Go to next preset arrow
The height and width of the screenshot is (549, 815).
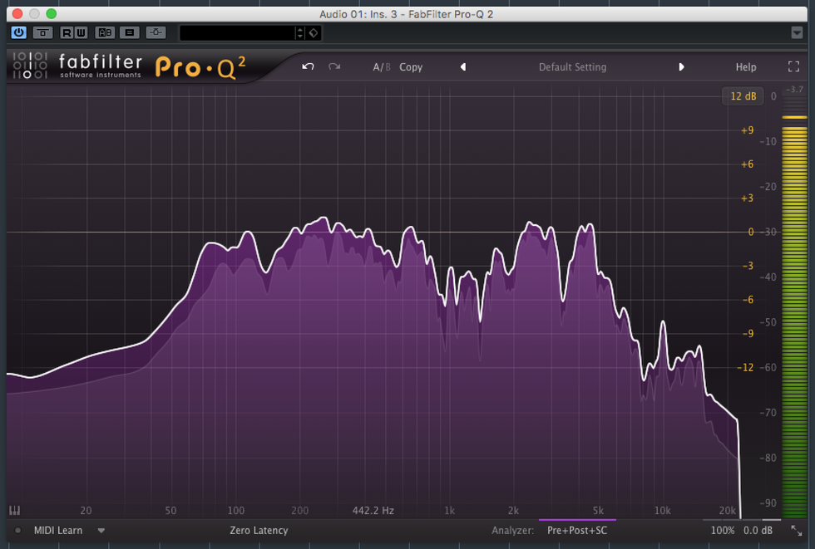[x=681, y=67]
